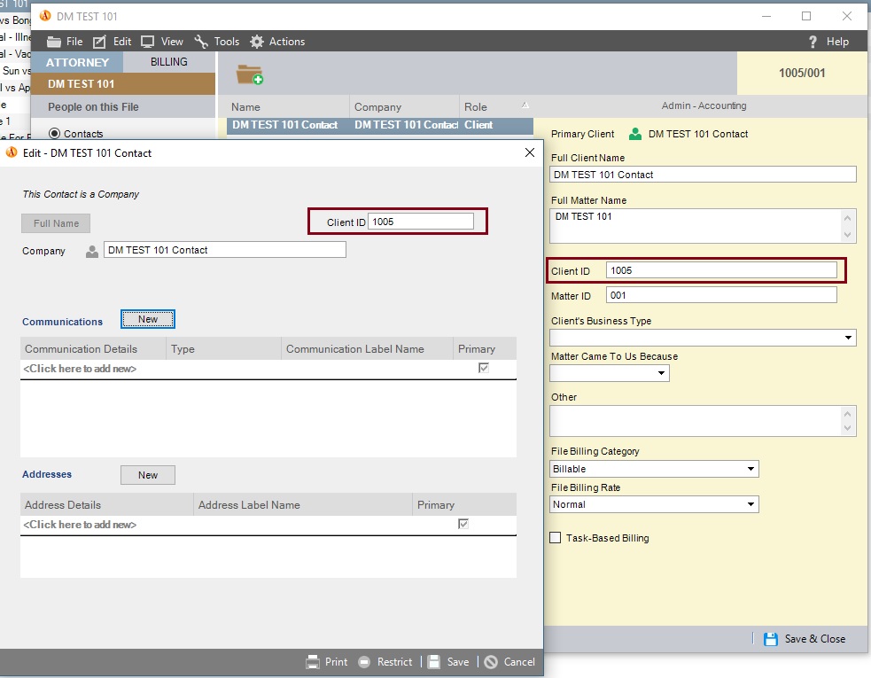Viewport: 871px width, 678px height.
Task: Click the Print button
Action: tap(327, 662)
